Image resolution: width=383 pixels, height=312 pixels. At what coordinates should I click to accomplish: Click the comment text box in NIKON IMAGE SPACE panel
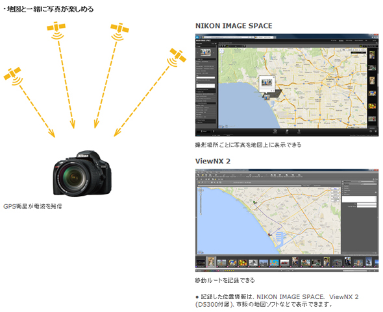tap(206, 86)
